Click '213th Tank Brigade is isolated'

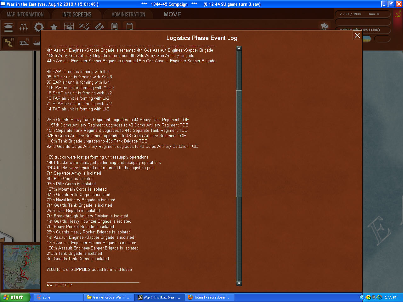click(74, 254)
